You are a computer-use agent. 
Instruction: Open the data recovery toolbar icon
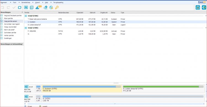click(x=26, y=7)
